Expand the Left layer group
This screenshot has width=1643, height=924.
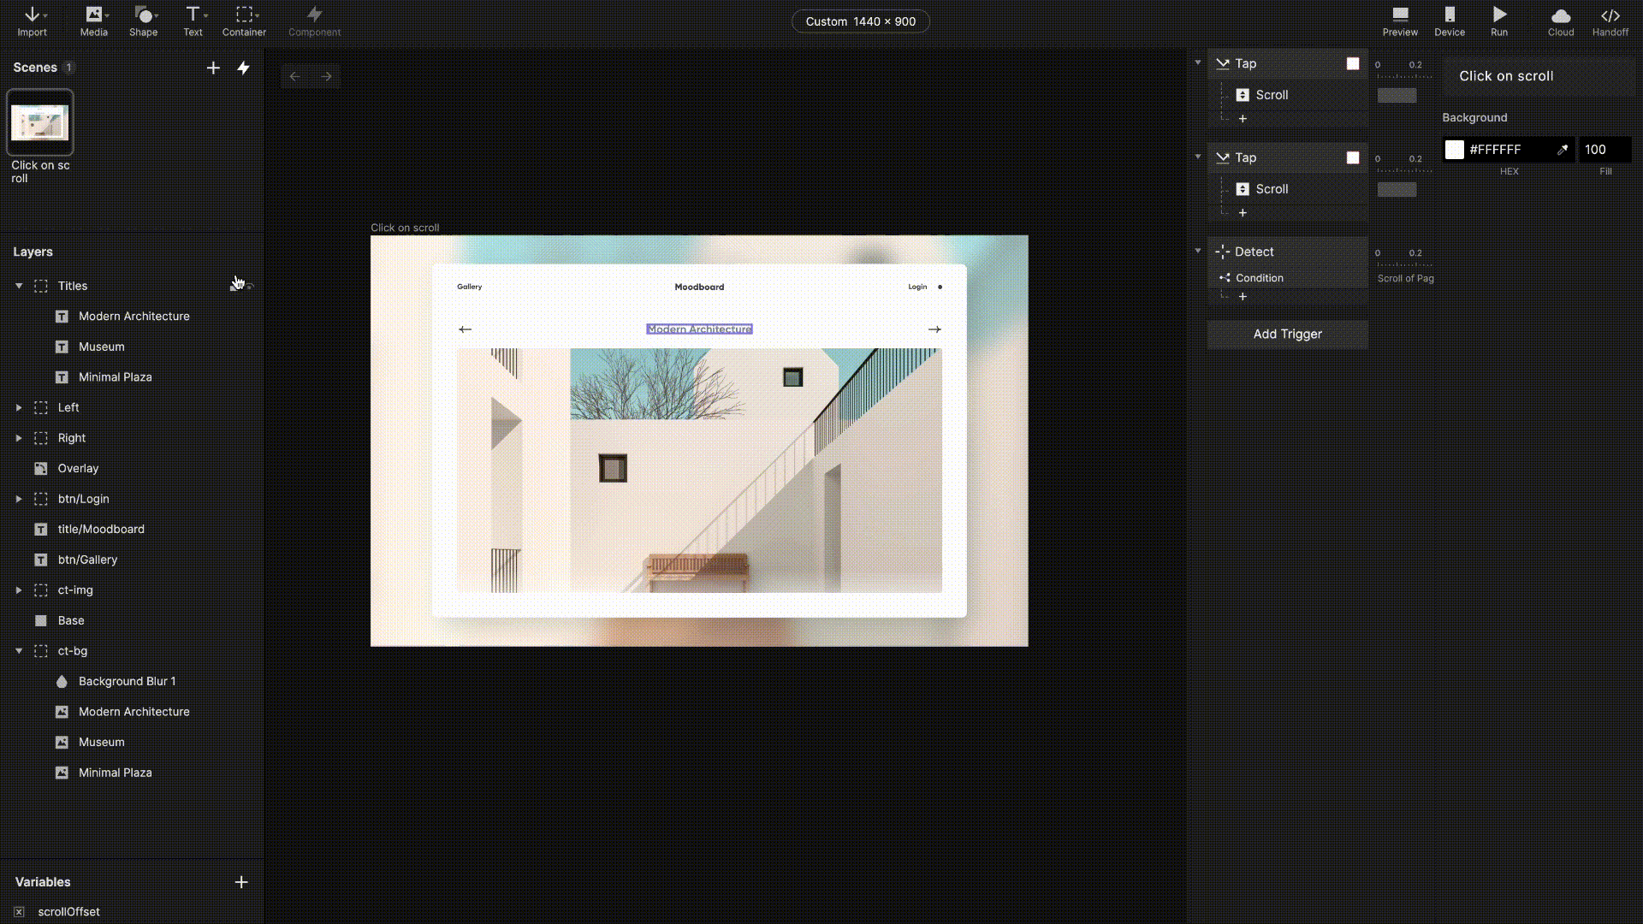19,407
